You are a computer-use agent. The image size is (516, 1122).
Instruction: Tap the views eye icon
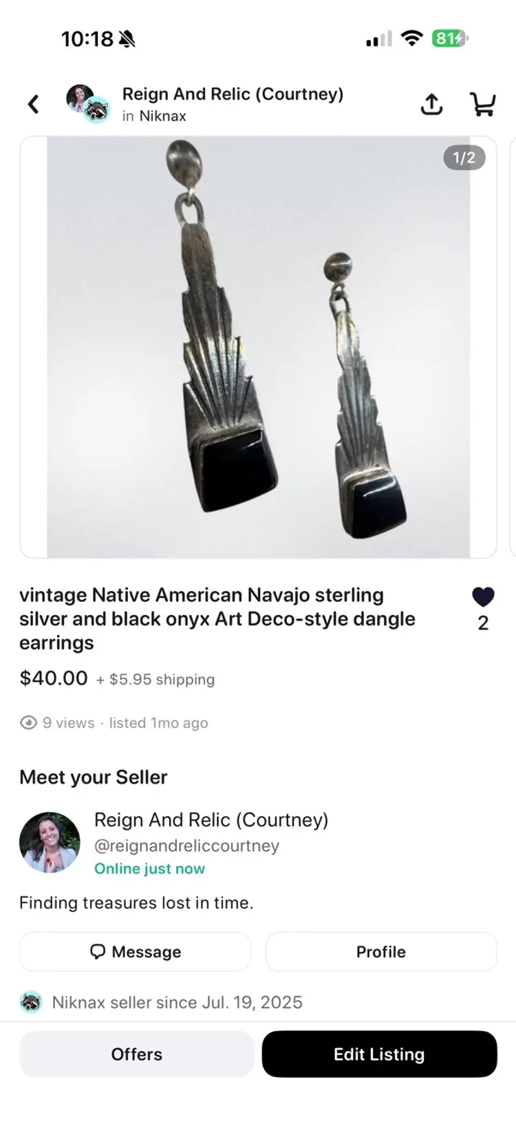[x=28, y=723]
